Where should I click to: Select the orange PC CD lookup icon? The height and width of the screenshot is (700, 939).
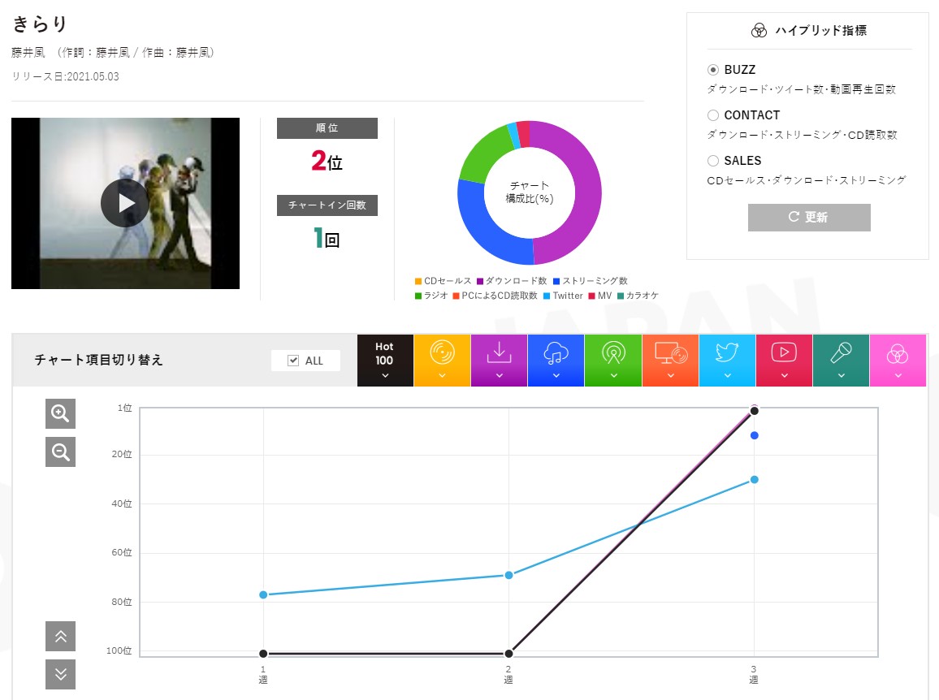670,352
